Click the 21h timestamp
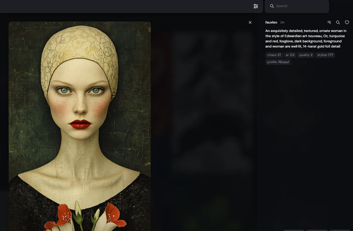The height and width of the screenshot is (231, 353). [282, 22]
